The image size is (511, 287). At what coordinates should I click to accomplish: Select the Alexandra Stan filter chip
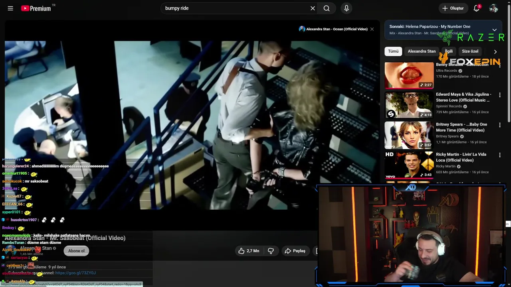point(422,51)
